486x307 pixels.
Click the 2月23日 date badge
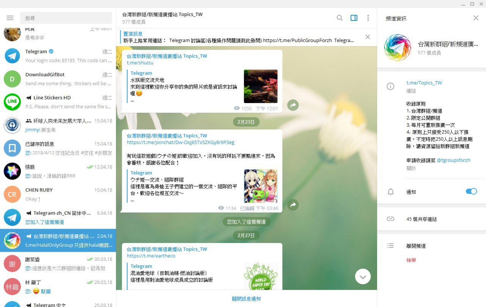coord(246,122)
